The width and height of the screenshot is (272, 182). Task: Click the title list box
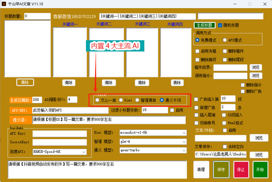[x=28, y=49]
